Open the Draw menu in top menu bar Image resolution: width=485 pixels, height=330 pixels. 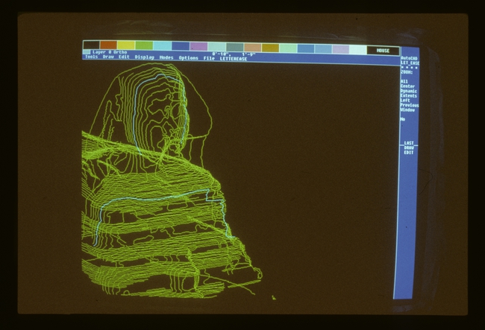108,57
